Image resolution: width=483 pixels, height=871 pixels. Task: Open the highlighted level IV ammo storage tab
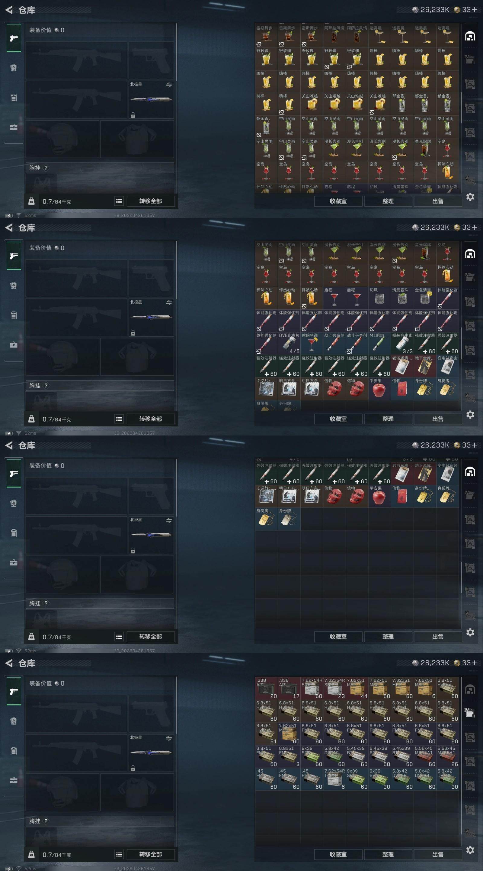tap(470, 712)
